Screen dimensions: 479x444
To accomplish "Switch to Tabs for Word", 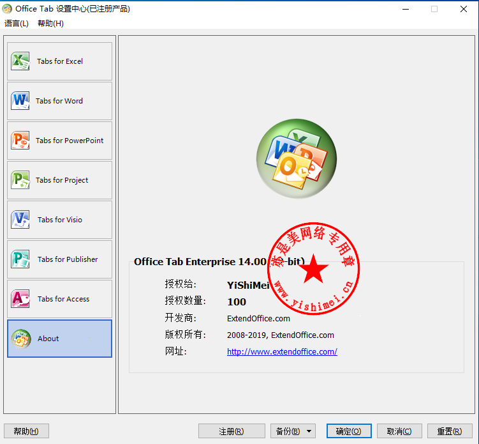I will click(59, 101).
